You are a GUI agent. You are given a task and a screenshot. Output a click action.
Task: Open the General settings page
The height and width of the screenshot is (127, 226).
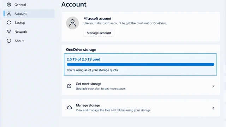(29, 5)
